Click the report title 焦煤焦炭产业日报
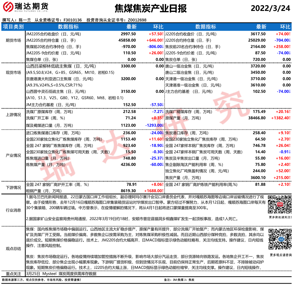Viewport: 293px width, 285px height. point(151,9)
